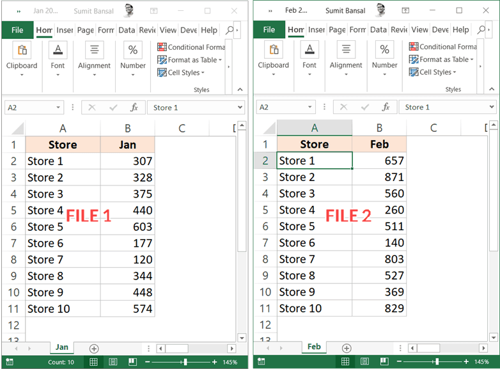Screen dimensions: 500x369
Task: Add new sheet next to Feb tab
Action: pos(346,349)
